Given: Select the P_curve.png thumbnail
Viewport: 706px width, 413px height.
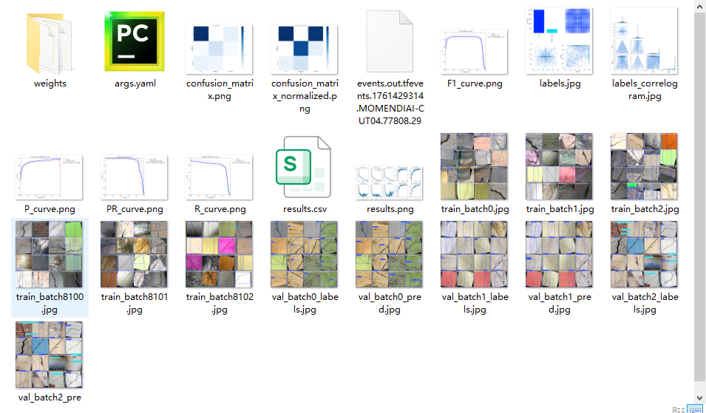Looking at the screenshot, I should pos(49,177).
